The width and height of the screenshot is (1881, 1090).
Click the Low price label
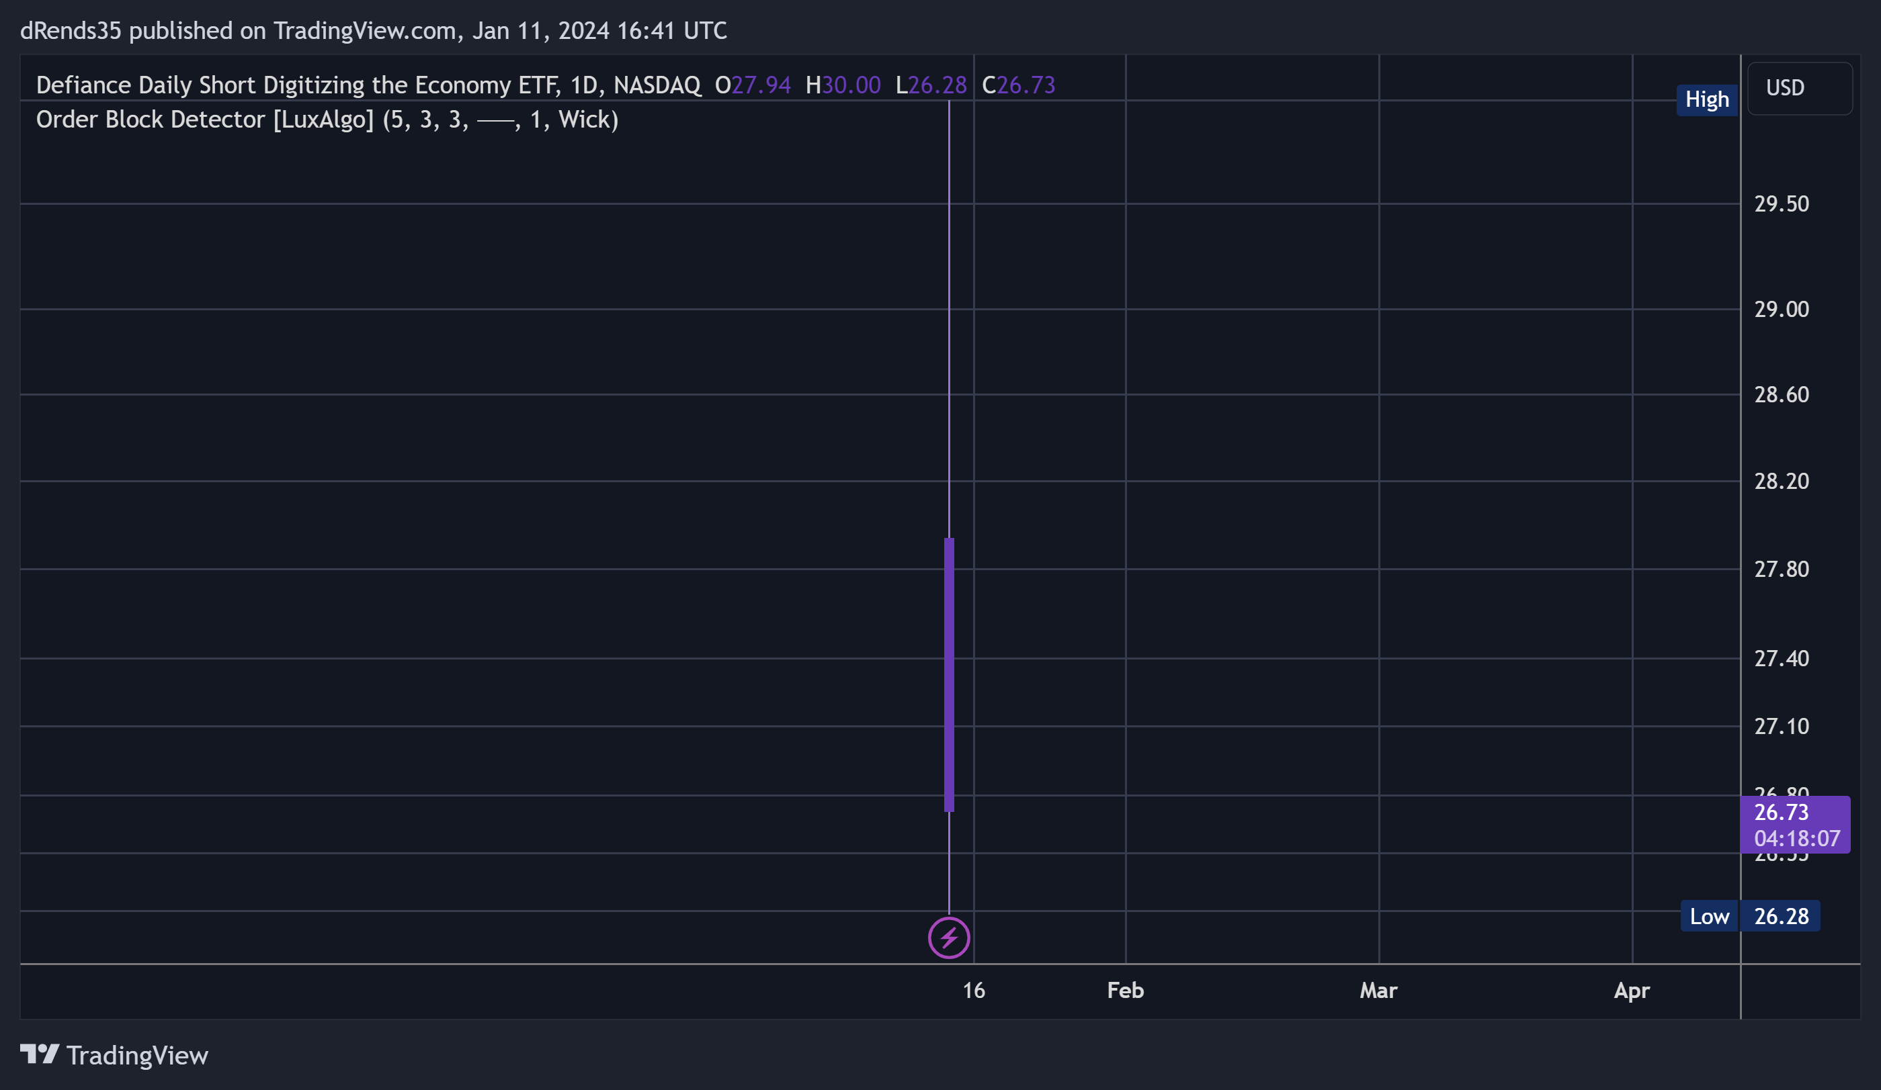click(x=1710, y=916)
